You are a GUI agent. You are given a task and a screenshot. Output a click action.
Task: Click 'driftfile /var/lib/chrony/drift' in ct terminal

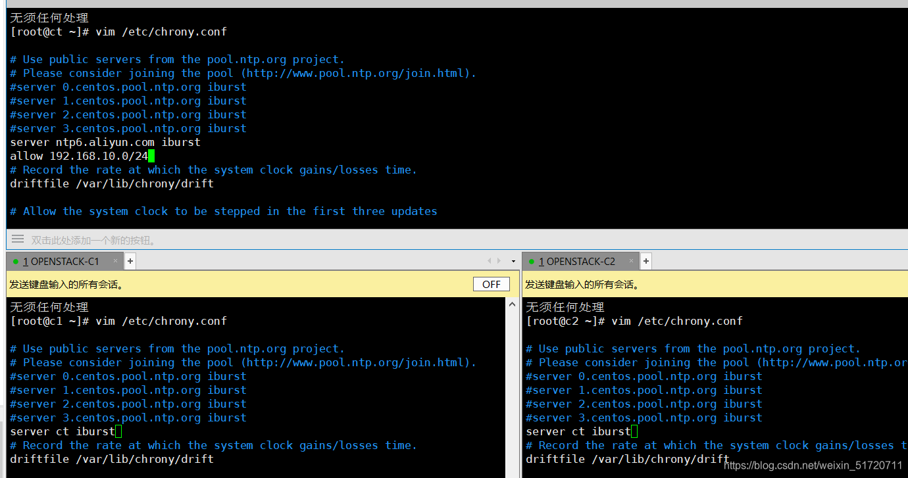[x=112, y=183]
